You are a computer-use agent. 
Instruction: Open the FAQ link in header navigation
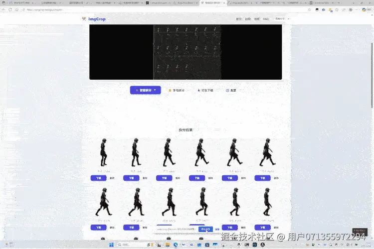pyautogui.click(x=265, y=19)
